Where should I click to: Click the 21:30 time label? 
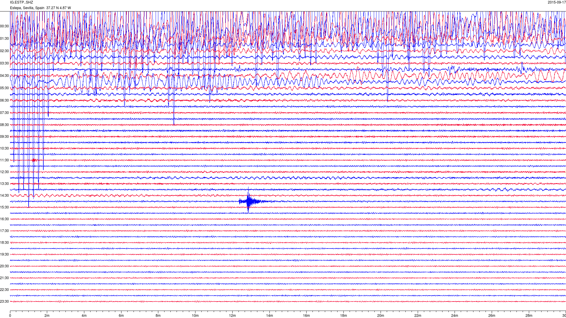[4, 278]
